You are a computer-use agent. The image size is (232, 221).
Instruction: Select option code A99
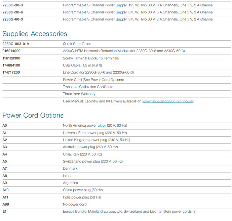click(x=6, y=205)
